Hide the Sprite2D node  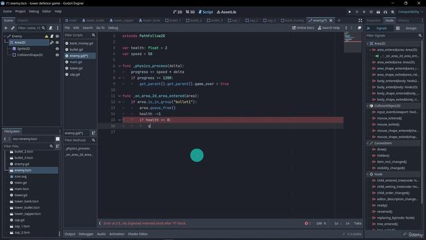coord(57,49)
